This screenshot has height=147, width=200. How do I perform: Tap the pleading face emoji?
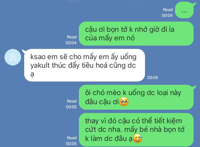[124, 102]
